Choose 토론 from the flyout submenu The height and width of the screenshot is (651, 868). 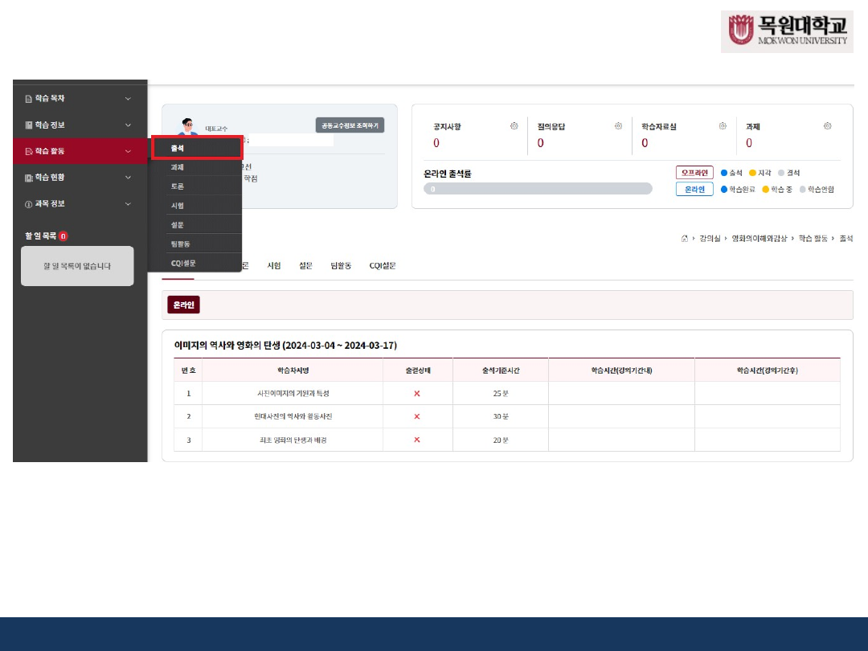point(194,186)
